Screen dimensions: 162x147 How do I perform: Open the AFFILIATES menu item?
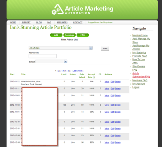click(62, 22)
